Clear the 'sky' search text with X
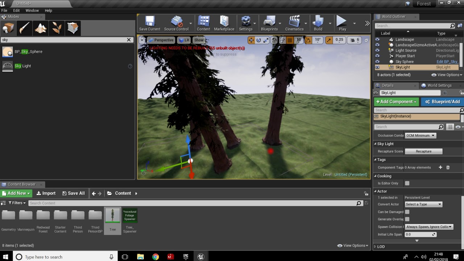This screenshot has width=464, height=261. 129,40
